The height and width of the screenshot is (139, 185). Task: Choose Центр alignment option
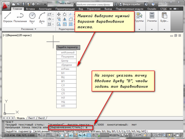[x=66, y=61]
